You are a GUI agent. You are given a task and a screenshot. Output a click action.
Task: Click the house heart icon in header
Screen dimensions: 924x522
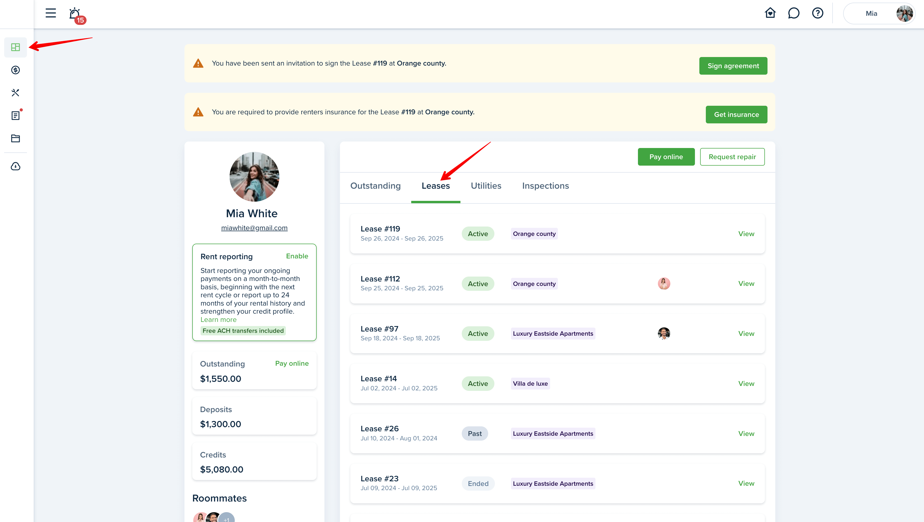[770, 13]
